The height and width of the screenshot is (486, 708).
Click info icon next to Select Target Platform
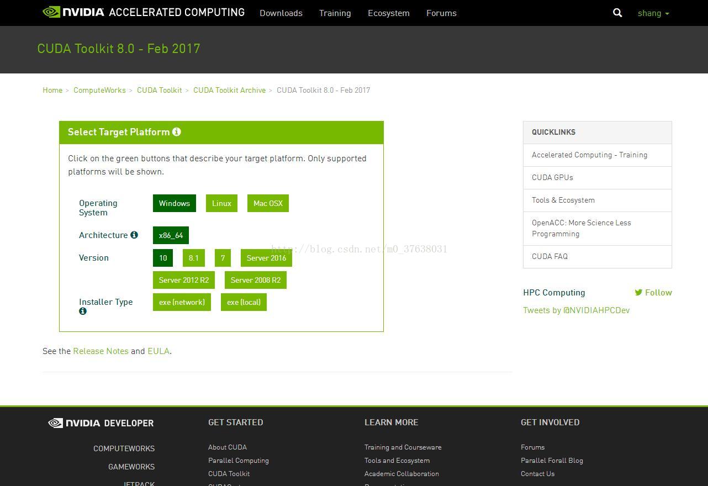[176, 131]
